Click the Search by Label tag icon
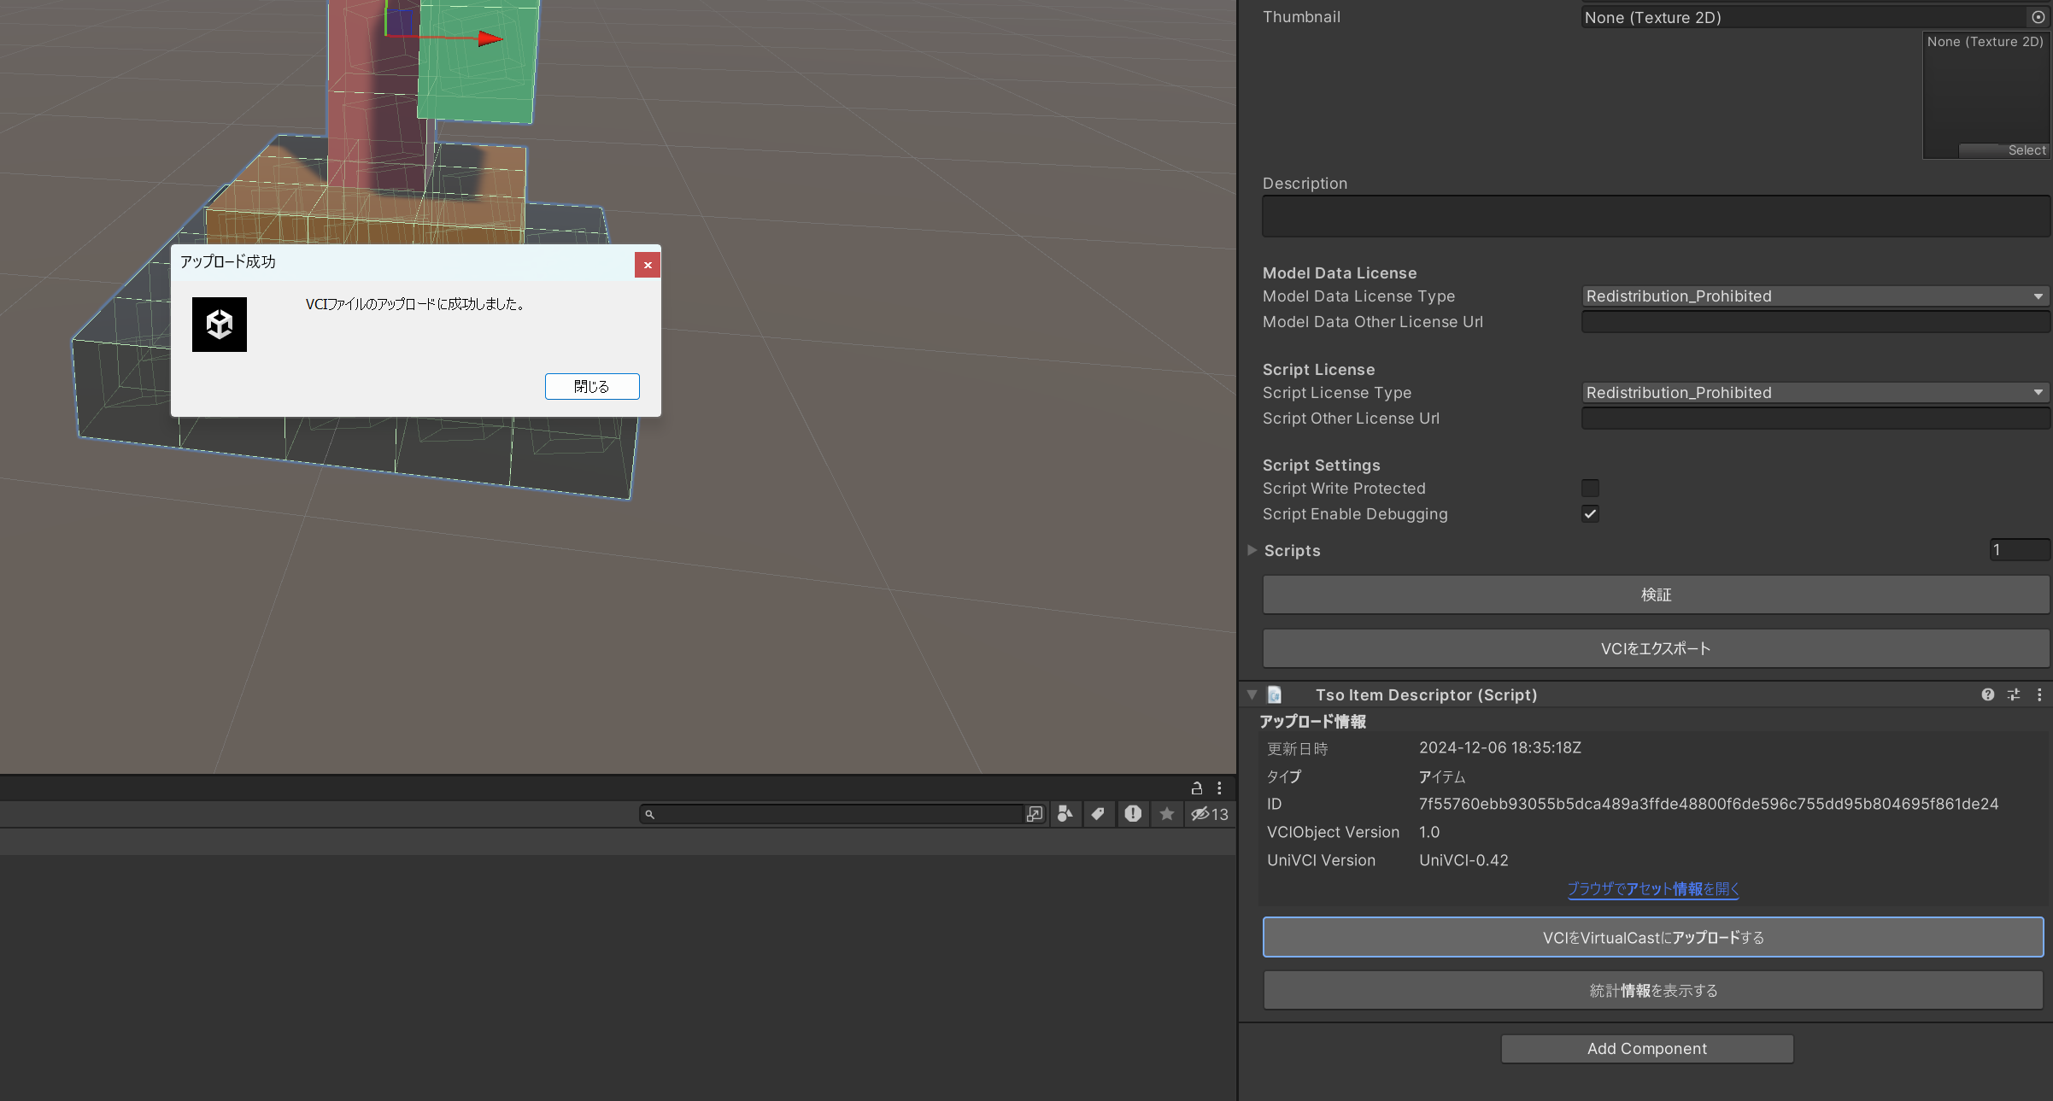Screen dimensions: 2053x1101 tap(1098, 814)
